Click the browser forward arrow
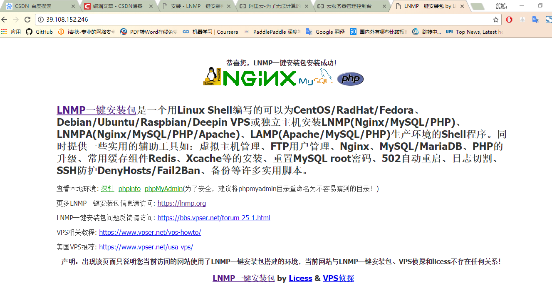The width and height of the screenshot is (552, 301). 16,20
